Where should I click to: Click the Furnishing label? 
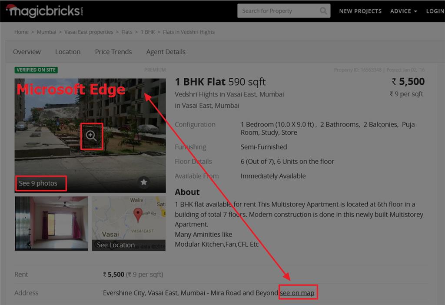point(190,147)
